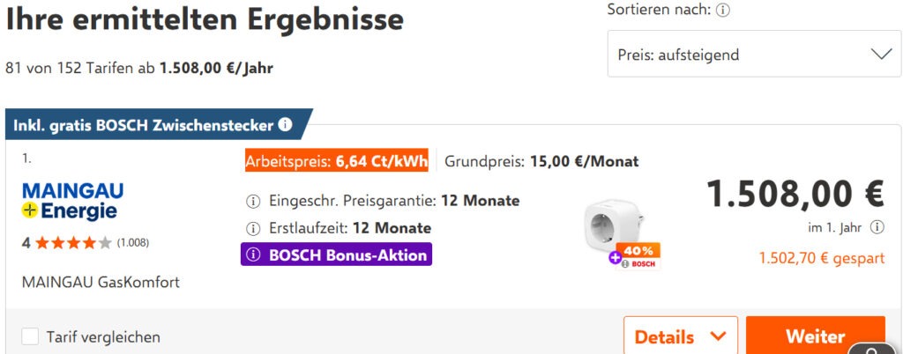
Task: Click the 'Inkl. gratis BOSCH Zwischenstecker' banner
Action: pos(141,125)
